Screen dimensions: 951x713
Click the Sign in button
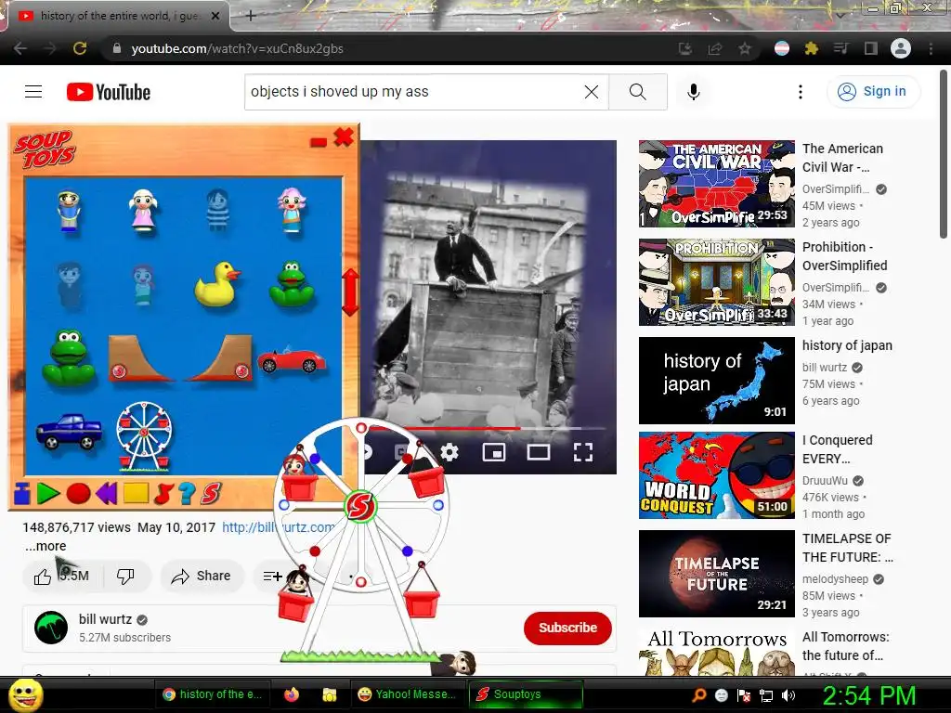click(x=873, y=92)
